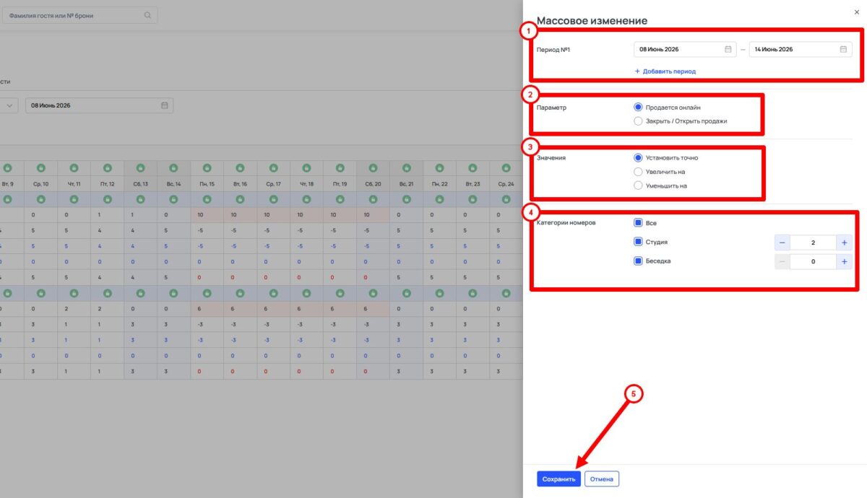
Task: Click the Чт, 18 column header
Action: coord(307,184)
